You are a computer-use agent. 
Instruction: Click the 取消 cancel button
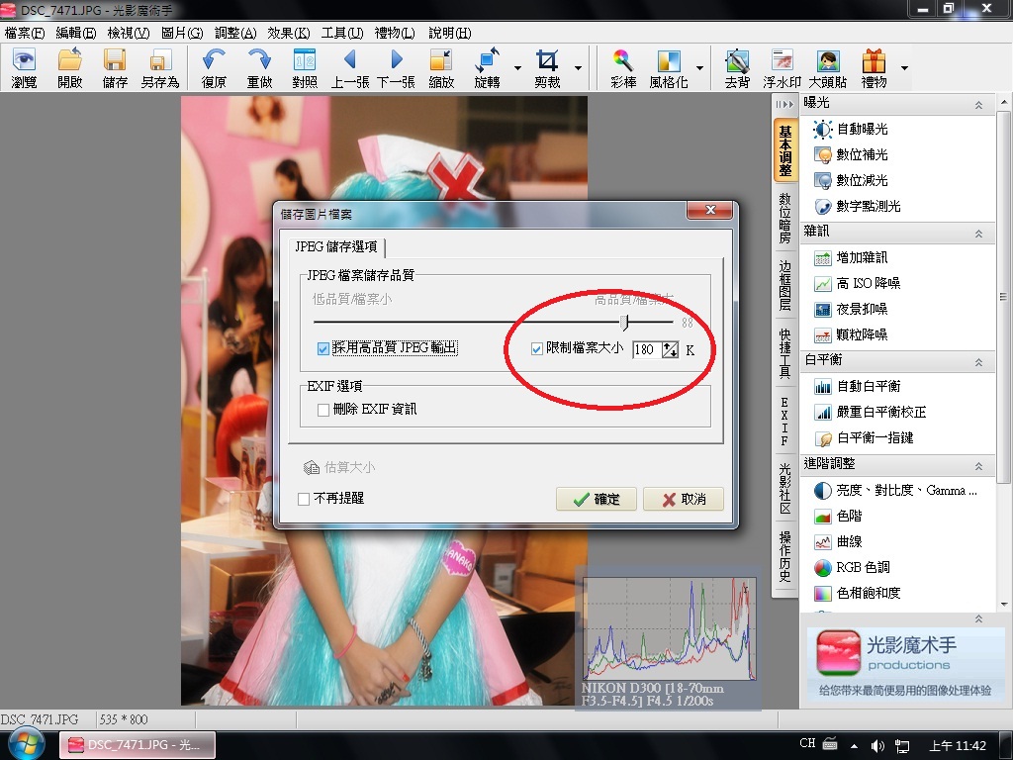click(684, 499)
